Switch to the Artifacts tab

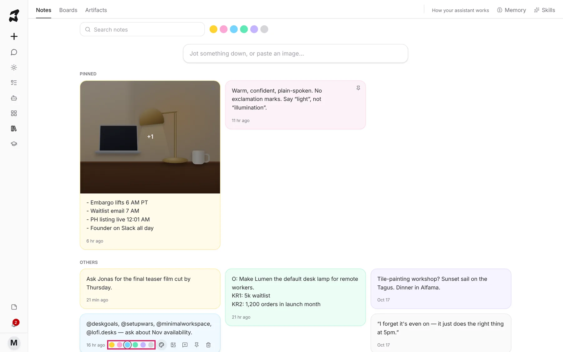point(96,10)
